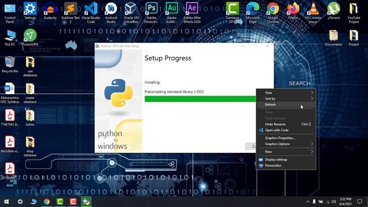Expand the Sort by submenu

click(286, 98)
